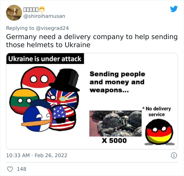Open the @visegrad24 mention link
The image size is (184, 176).
[x=52, y=28]
